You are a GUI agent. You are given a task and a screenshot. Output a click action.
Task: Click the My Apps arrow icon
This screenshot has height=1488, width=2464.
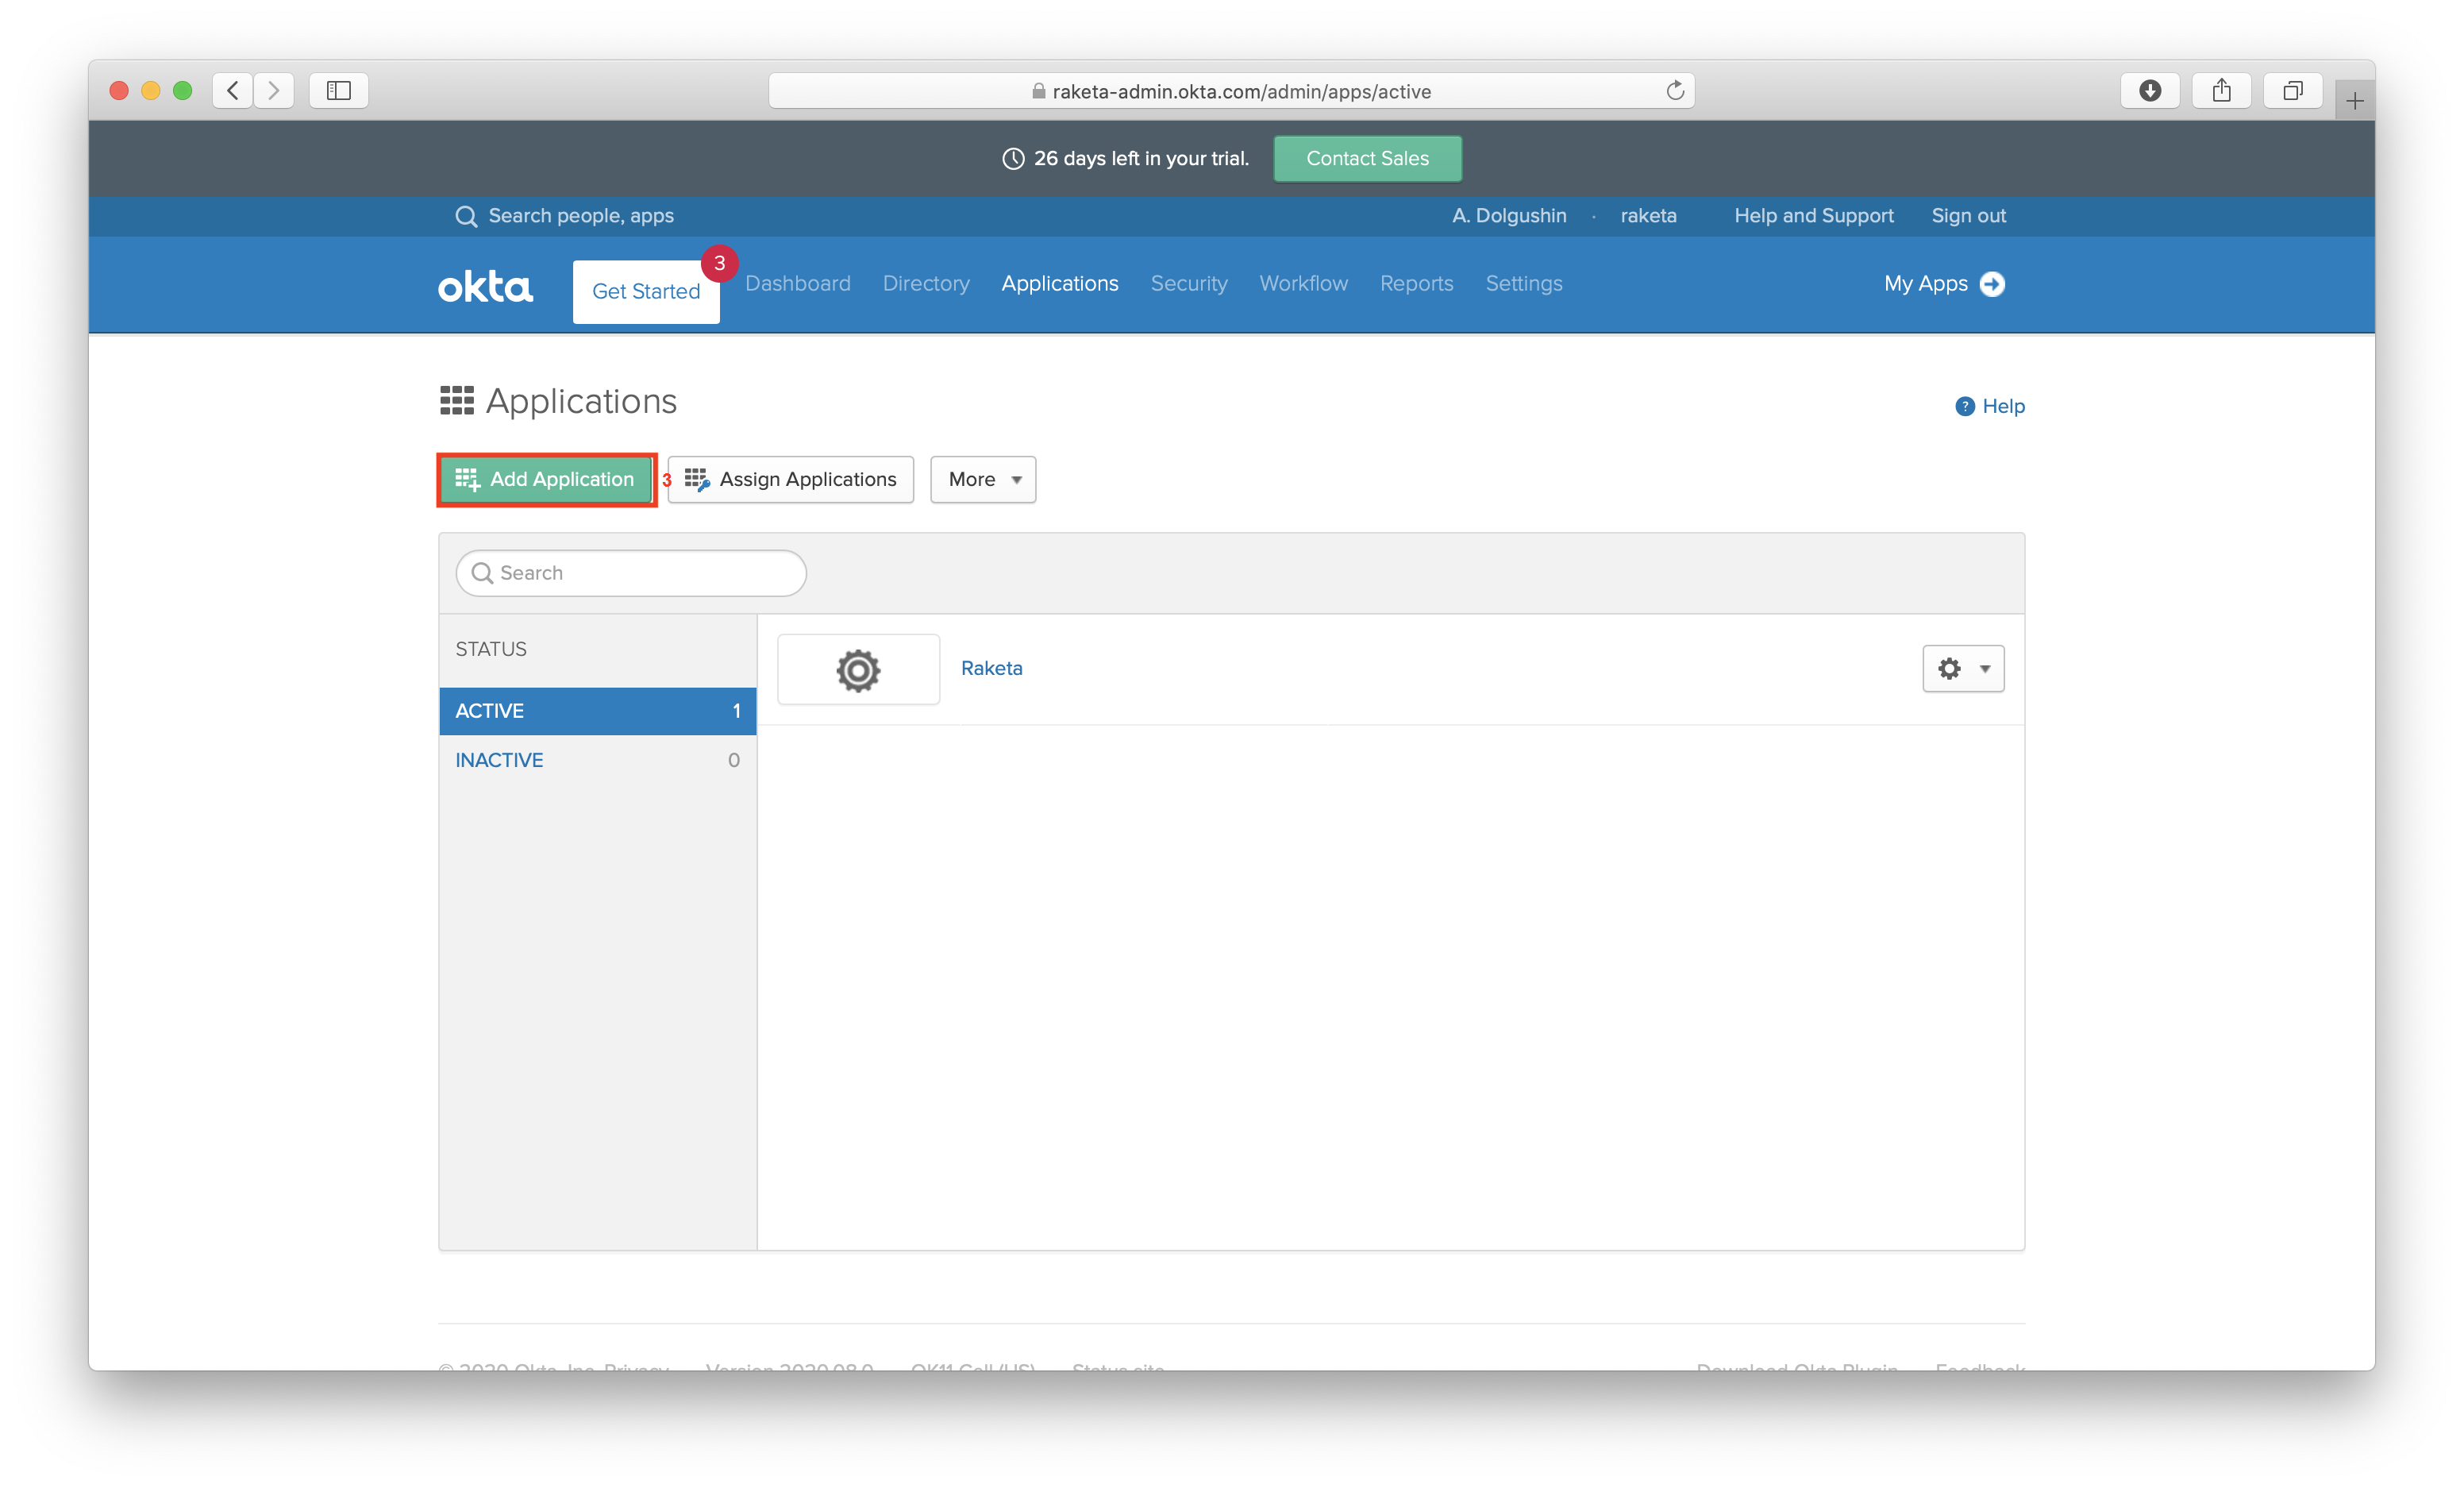click(x=1992, y=284)
